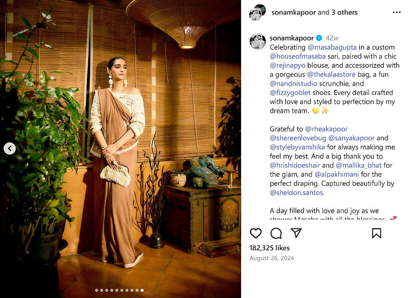This screenshot has height=298, width=409.
Task: Click the verified badge next to sonamkapoor
Action: tap(319, 38)
